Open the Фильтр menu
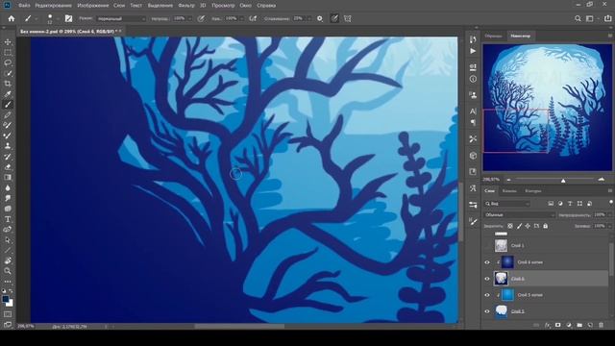The image size is (615, 346). tap(186, 6)
